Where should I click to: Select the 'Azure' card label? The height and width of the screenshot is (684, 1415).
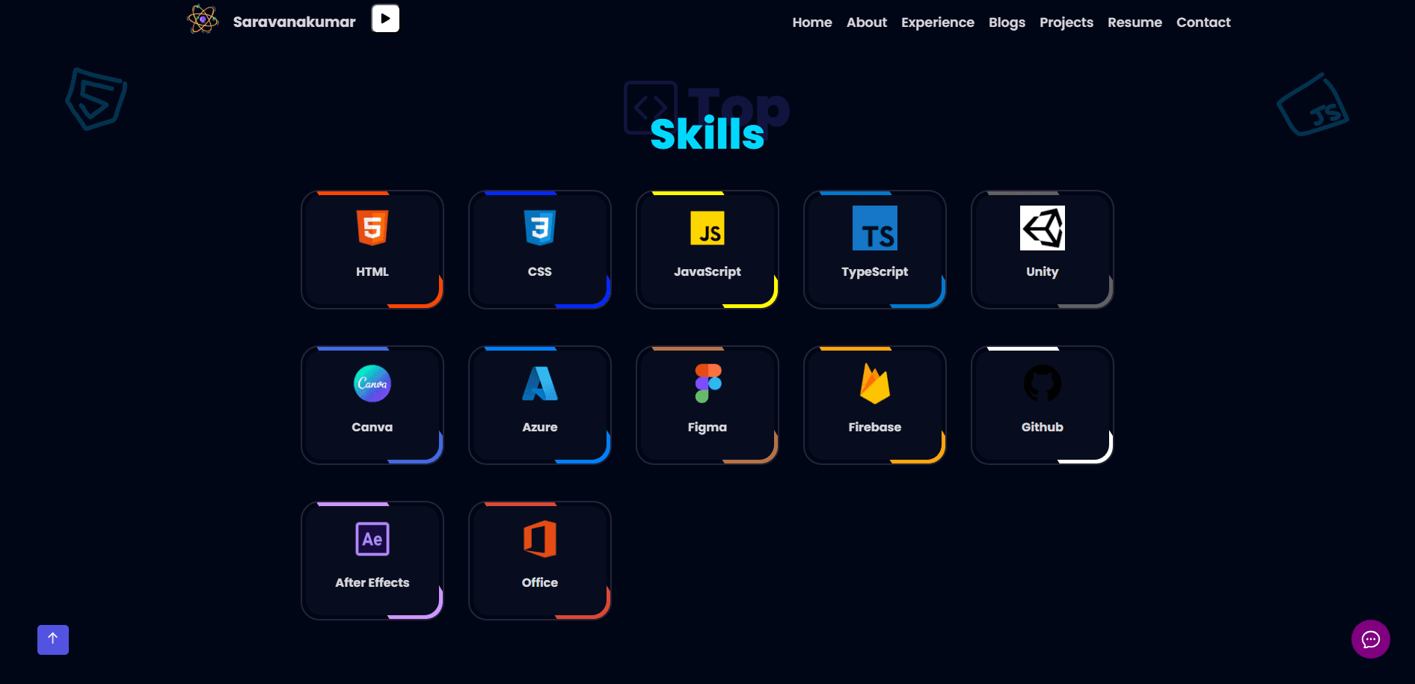coord(540,427)
